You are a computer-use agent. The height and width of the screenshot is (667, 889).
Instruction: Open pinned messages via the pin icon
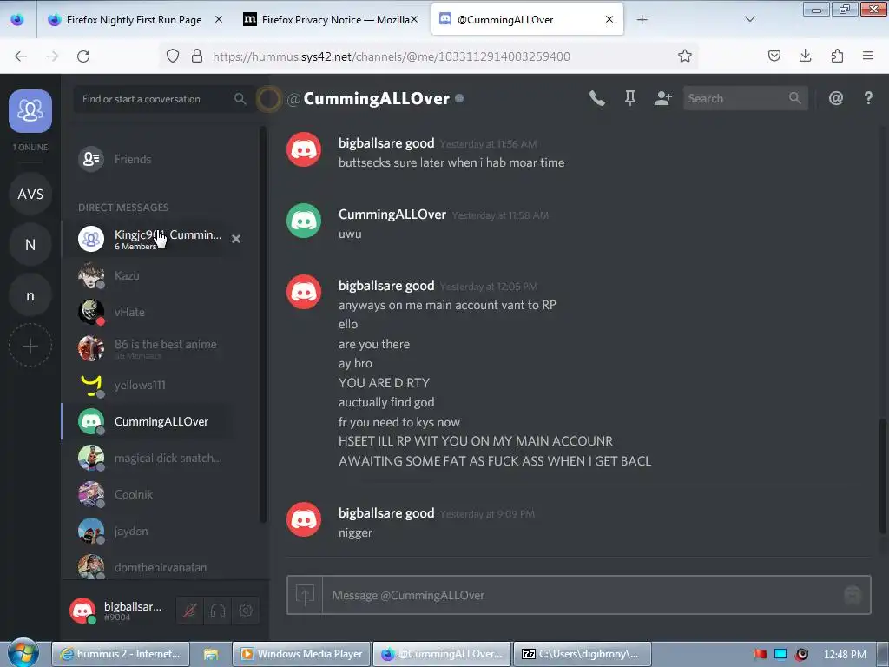[x=630, y=99]
